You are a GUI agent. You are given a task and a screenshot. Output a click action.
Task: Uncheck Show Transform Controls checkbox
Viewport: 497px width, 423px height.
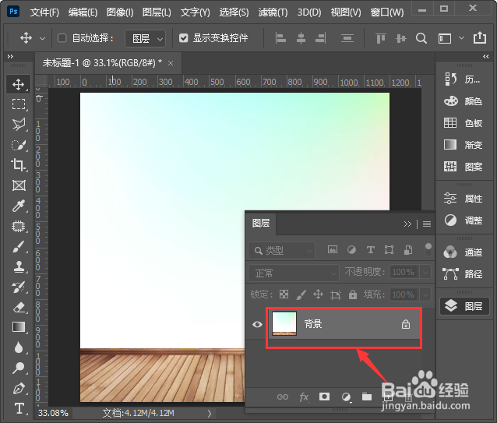[x=183, y=38]
